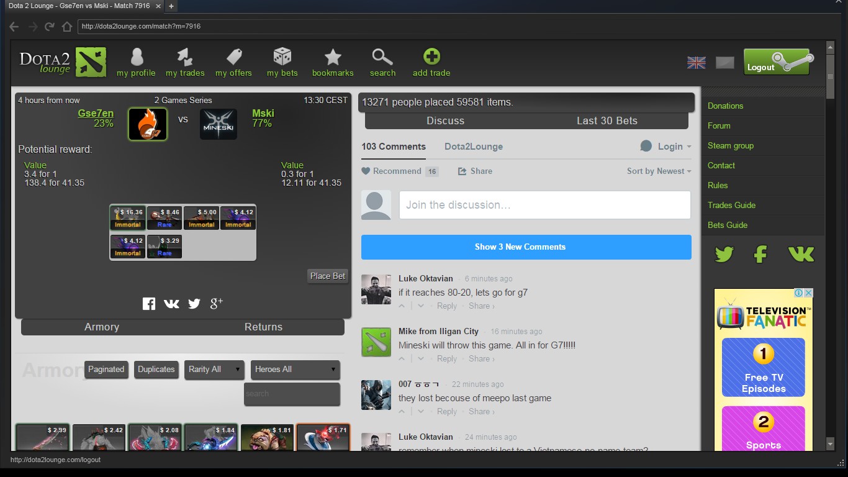
Task: Click the grey flag next to UK flag
Action: 725,62
